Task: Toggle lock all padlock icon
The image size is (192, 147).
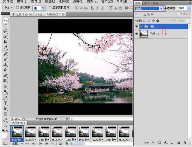Action: tap(158, 20)
